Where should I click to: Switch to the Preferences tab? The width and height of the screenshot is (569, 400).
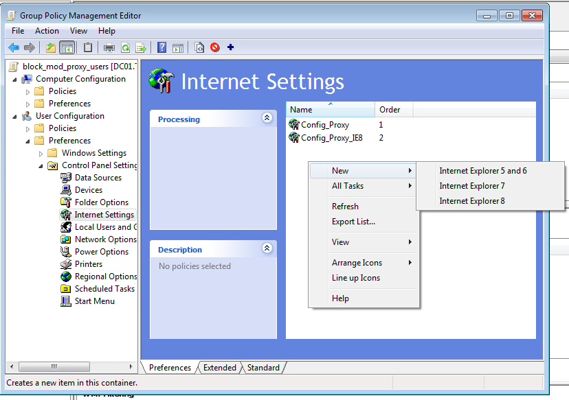pyautogui.click(x=170, y=367)
